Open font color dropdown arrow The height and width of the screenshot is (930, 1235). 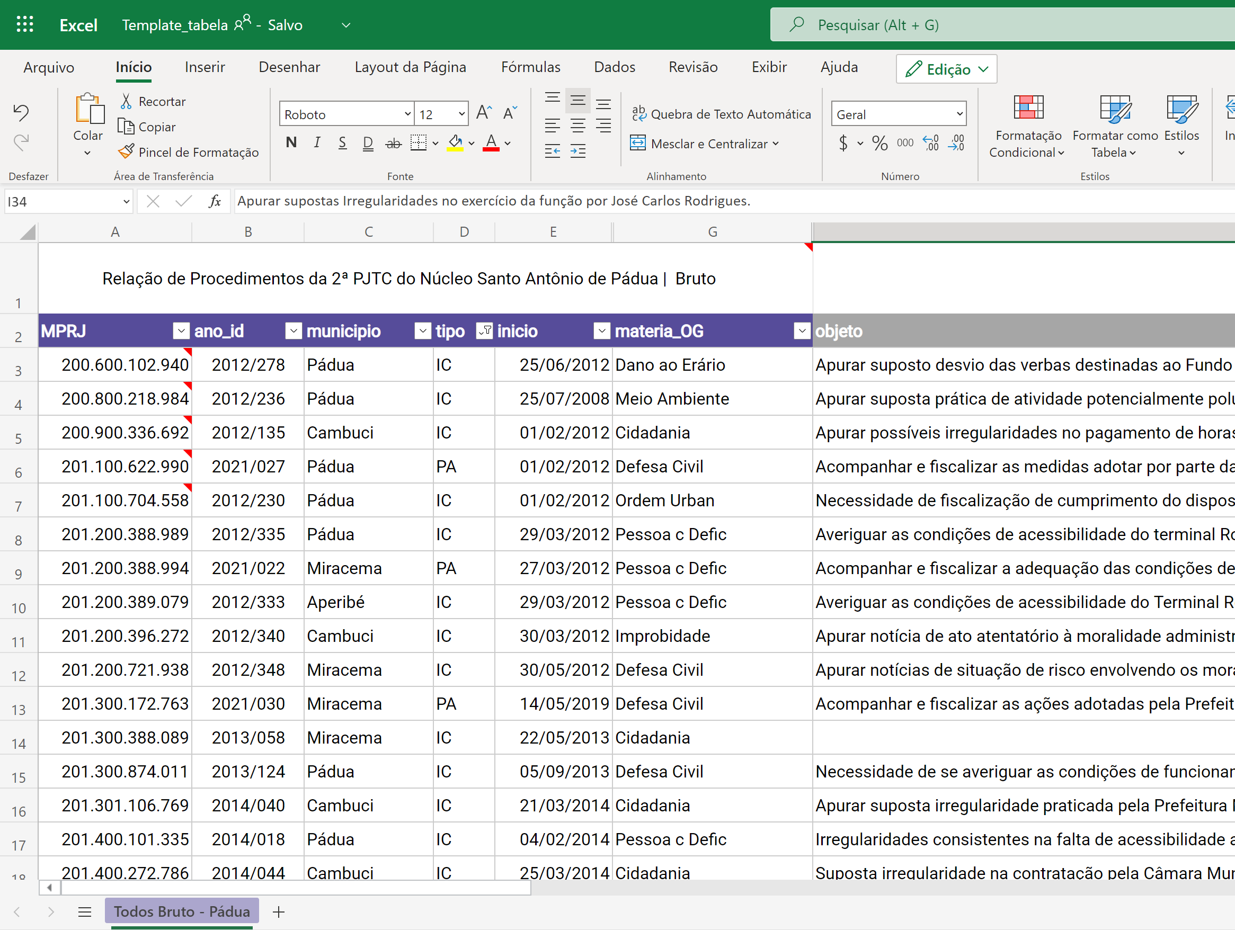tap(508, 144)
